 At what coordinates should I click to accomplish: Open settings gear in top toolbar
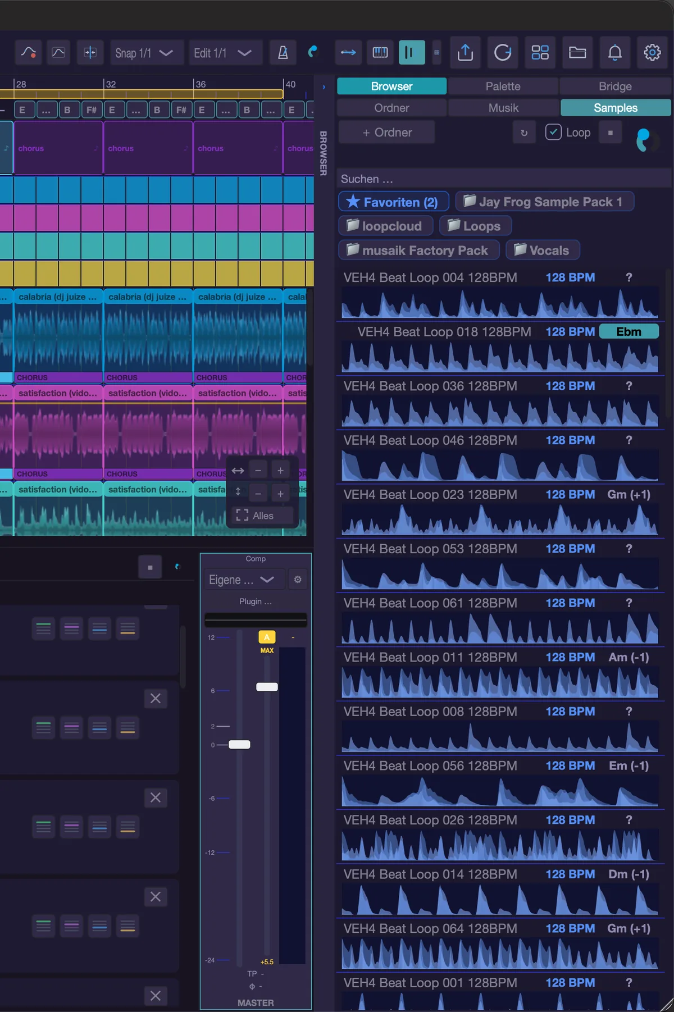(652, 53)
